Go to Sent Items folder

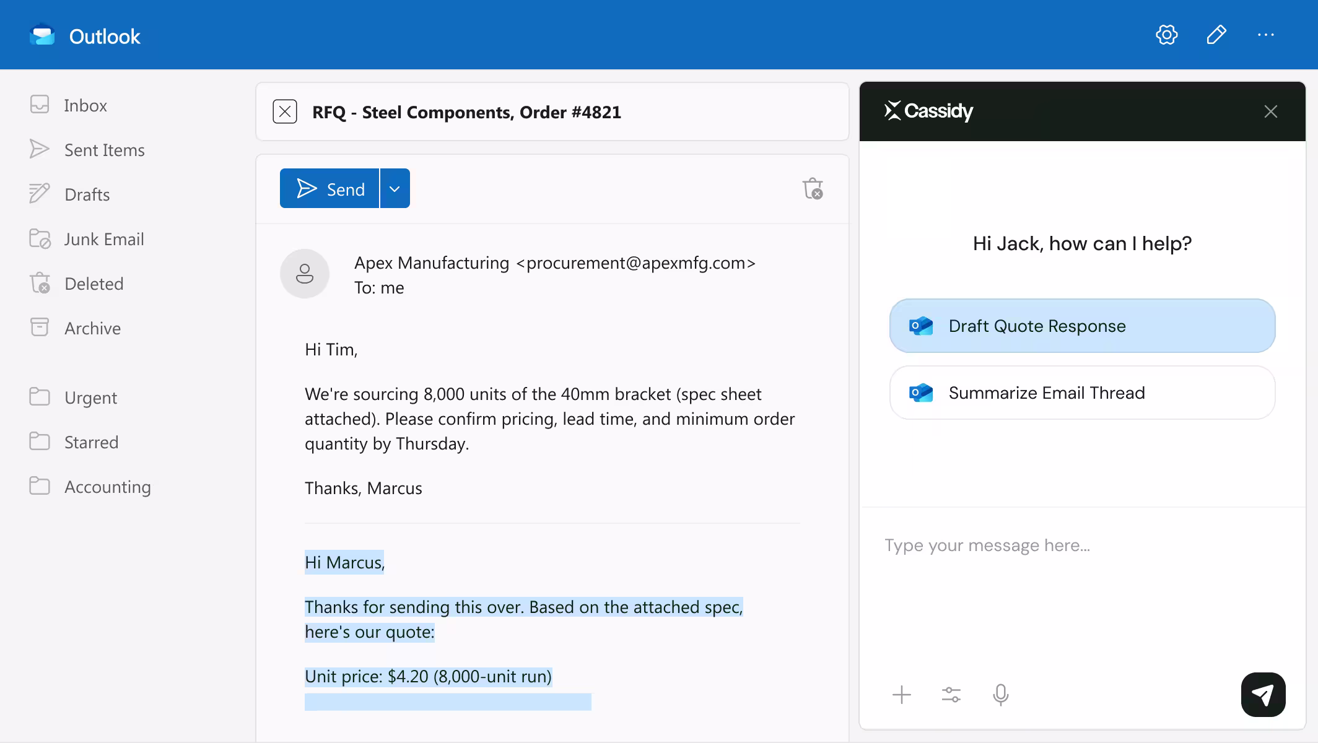point(87,150)
